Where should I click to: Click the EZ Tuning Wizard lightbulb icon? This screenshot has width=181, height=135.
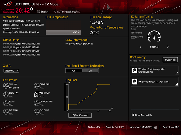click(55, 11)
